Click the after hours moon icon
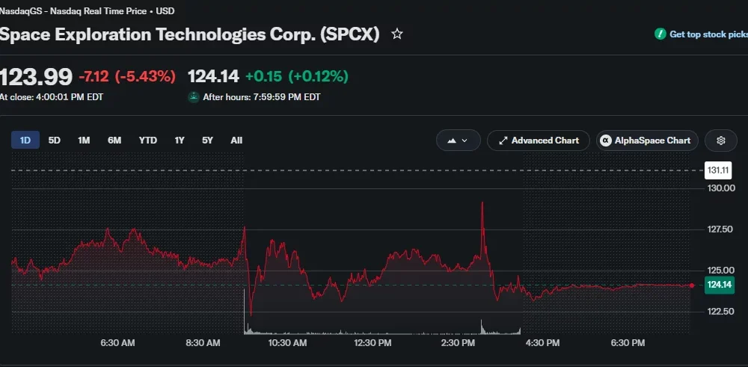Screen dimensions: 748x367 click(x=193, y=96)
